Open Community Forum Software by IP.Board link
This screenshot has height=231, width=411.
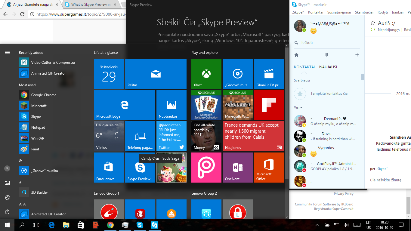324,205
